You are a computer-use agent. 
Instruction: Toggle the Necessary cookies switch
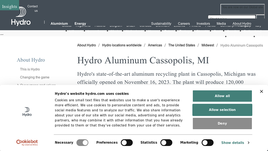pos(82,143)
